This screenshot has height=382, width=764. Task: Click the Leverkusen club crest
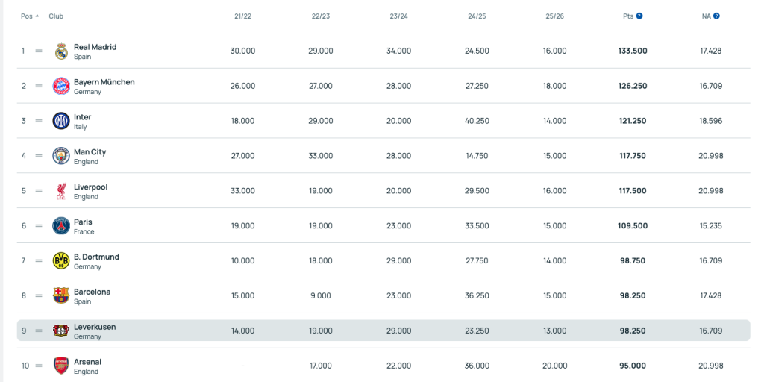(x=61, y=331)
